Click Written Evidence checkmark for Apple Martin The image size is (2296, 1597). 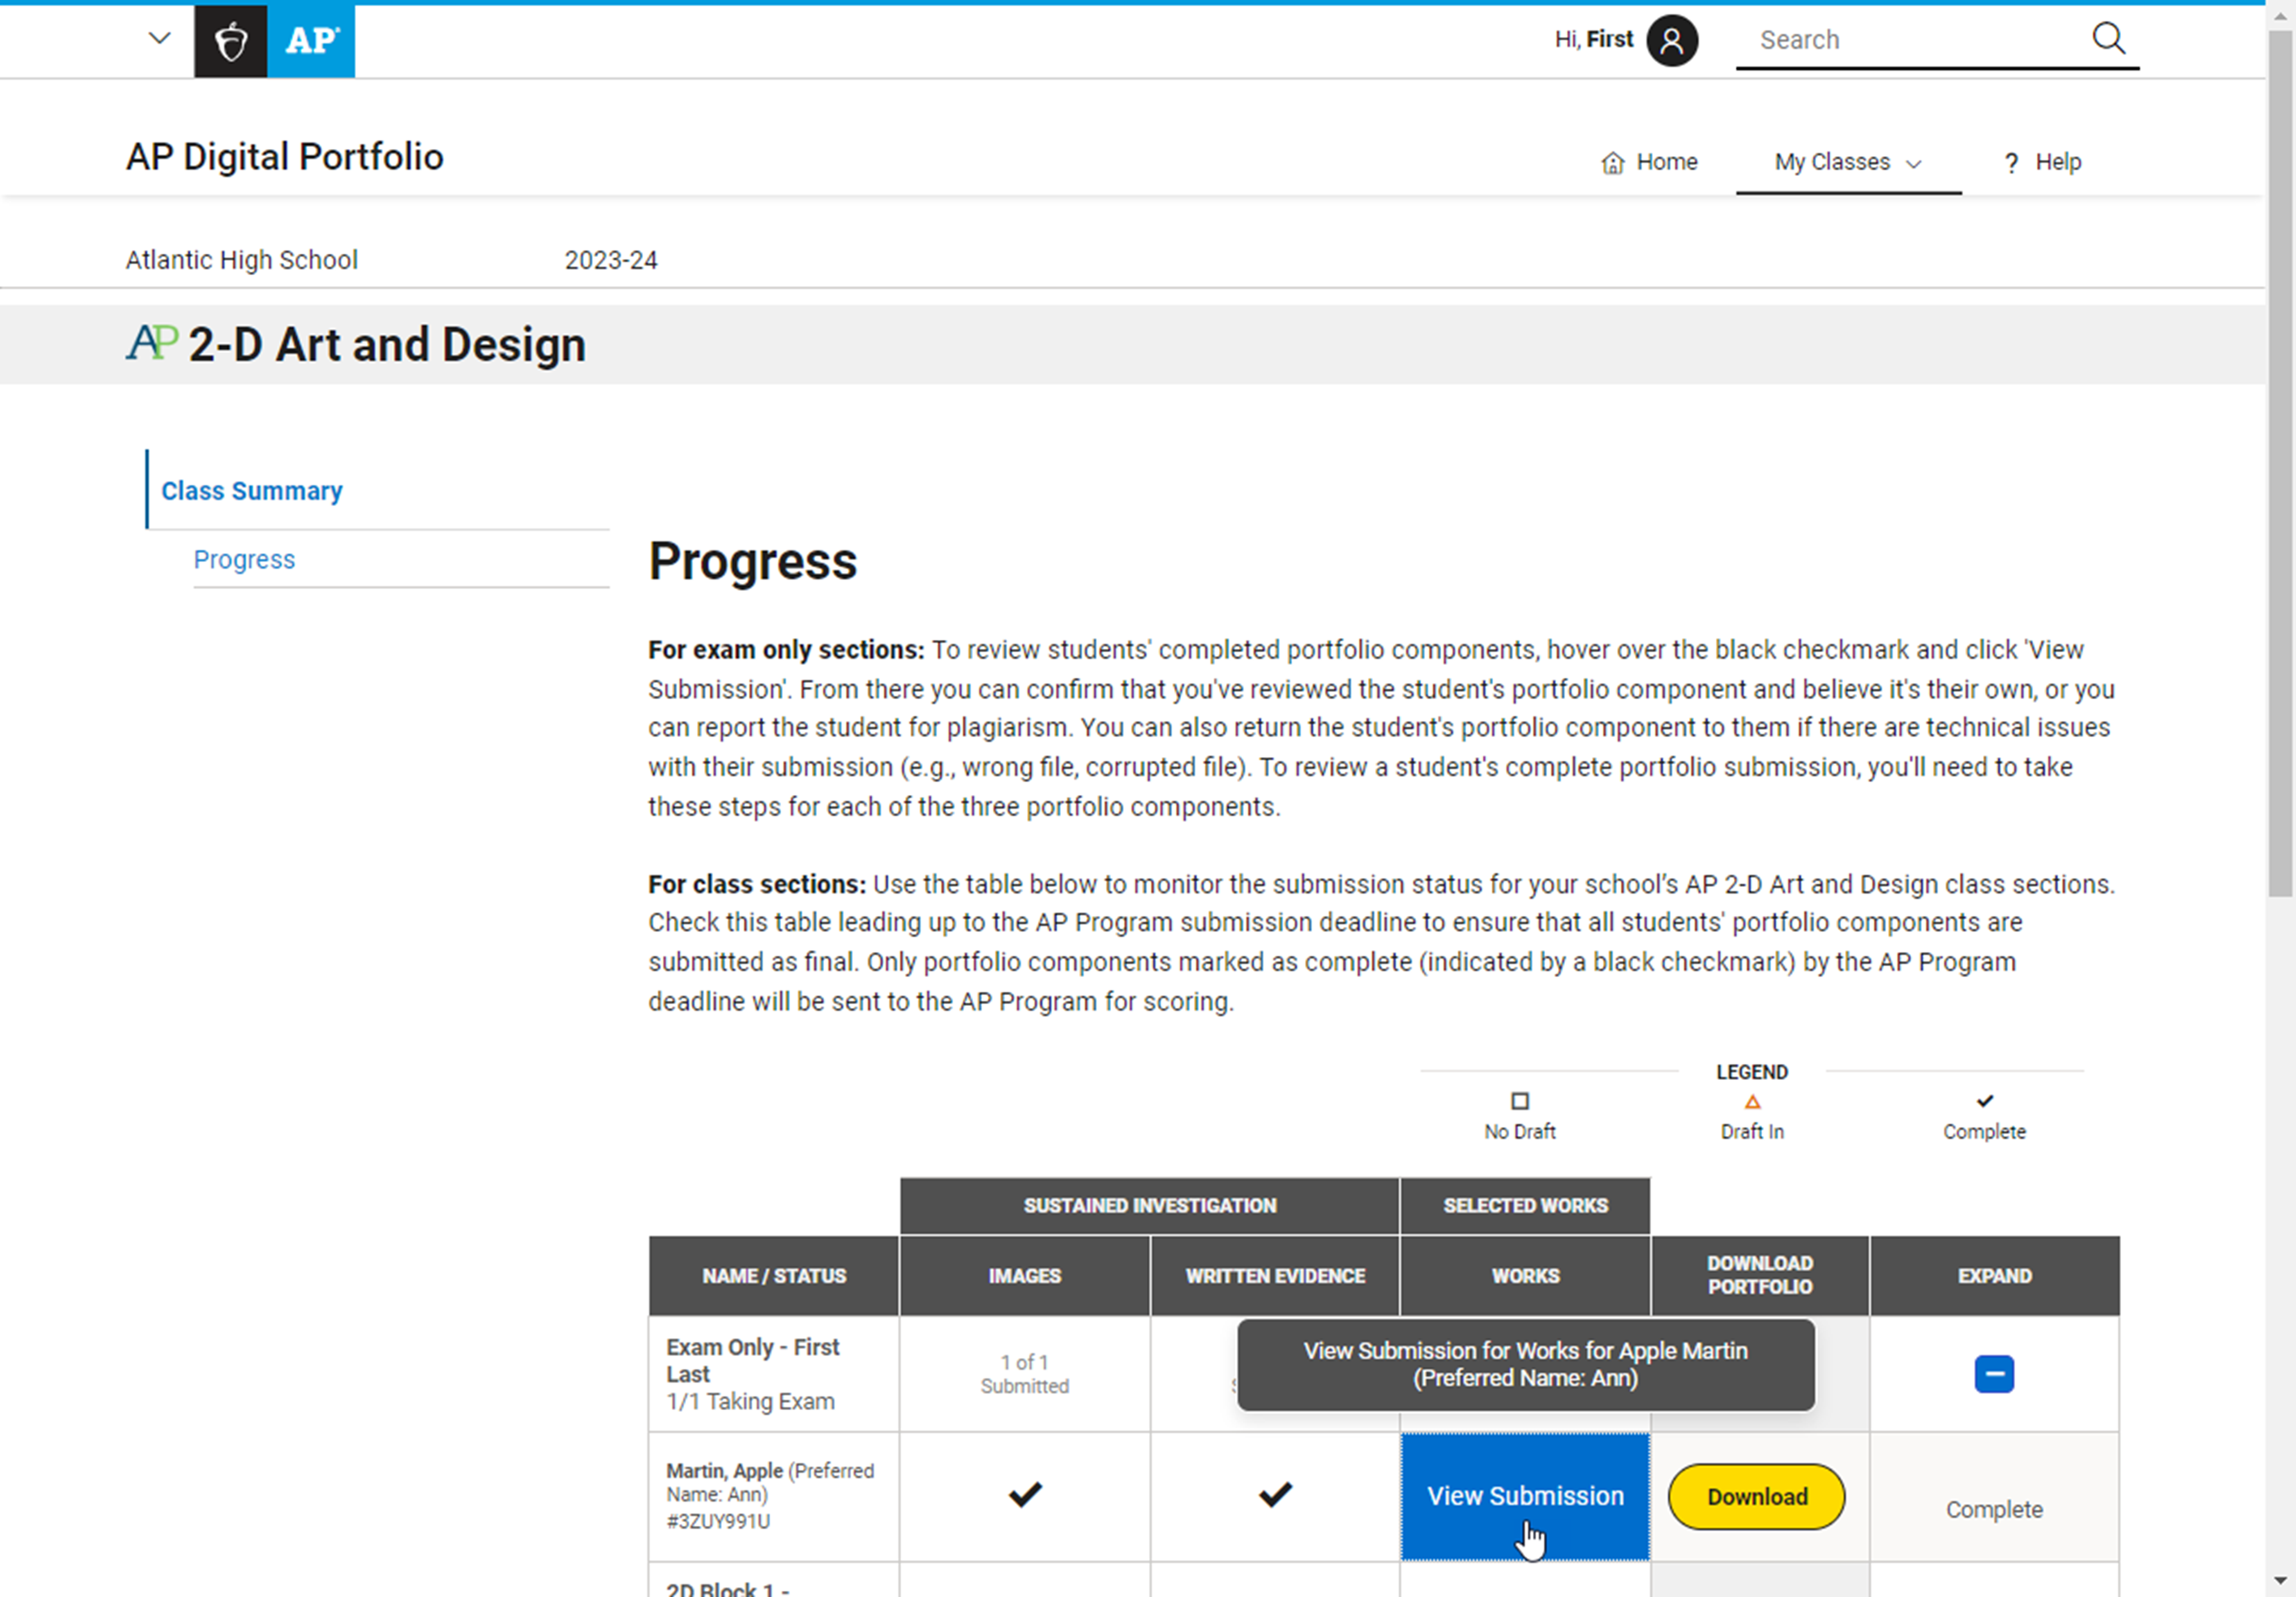click(1274, 1494)
